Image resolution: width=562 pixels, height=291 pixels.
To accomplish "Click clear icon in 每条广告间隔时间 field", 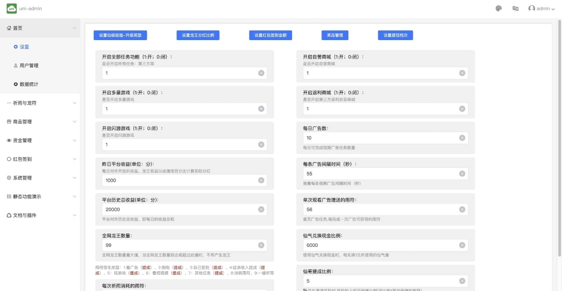I will pos(462,174).
